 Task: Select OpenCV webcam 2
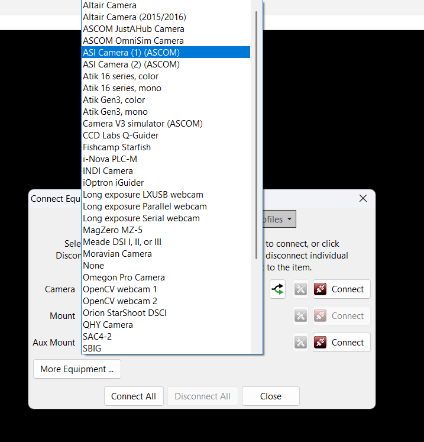[x=166, y=301]
